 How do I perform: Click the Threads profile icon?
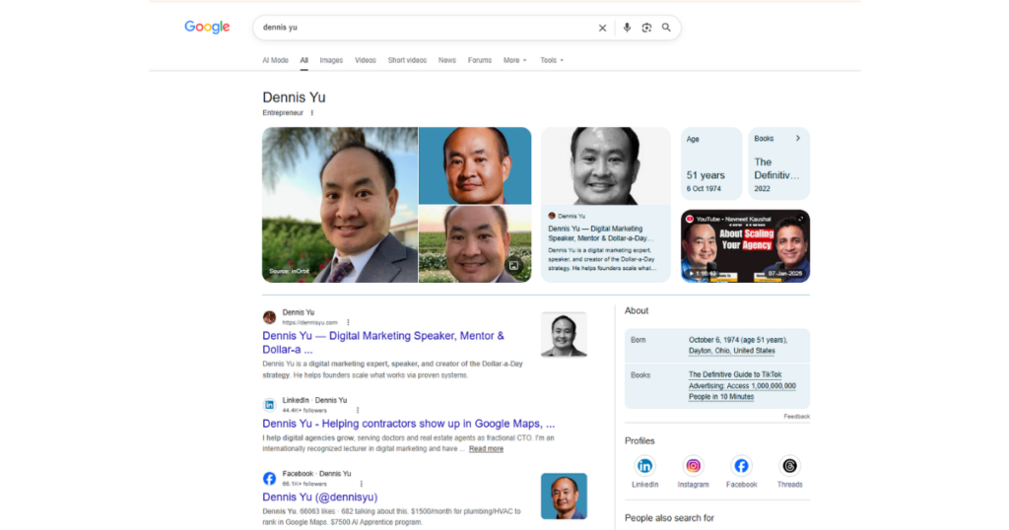coord(789,466)
